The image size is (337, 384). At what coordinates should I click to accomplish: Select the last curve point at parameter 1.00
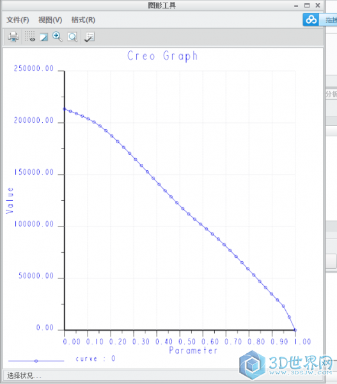click(x=295, y=330)
